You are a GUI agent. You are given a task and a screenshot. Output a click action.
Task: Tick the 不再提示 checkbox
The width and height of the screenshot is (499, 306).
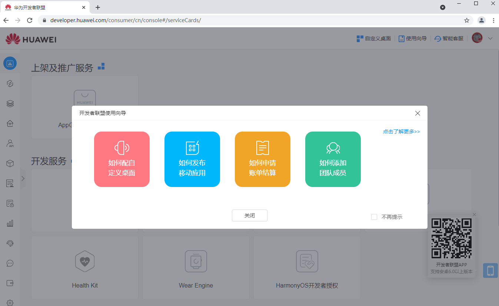point(374,217)
